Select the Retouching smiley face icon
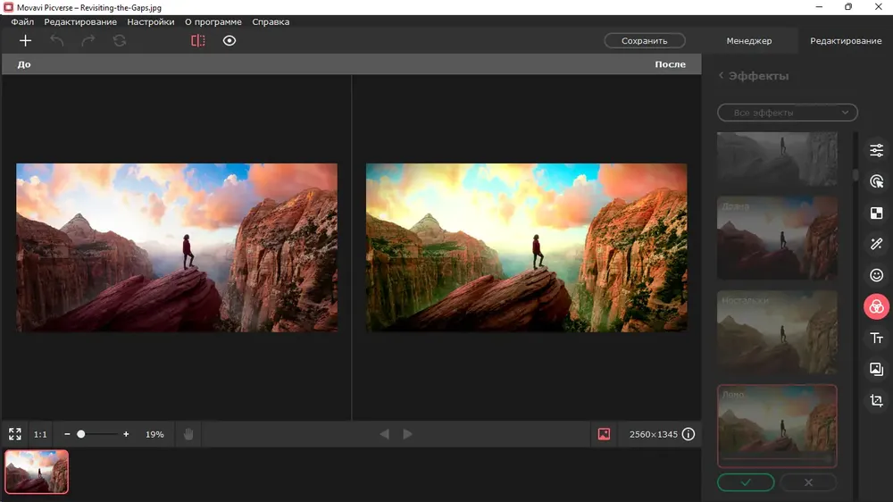 point(877,275)
